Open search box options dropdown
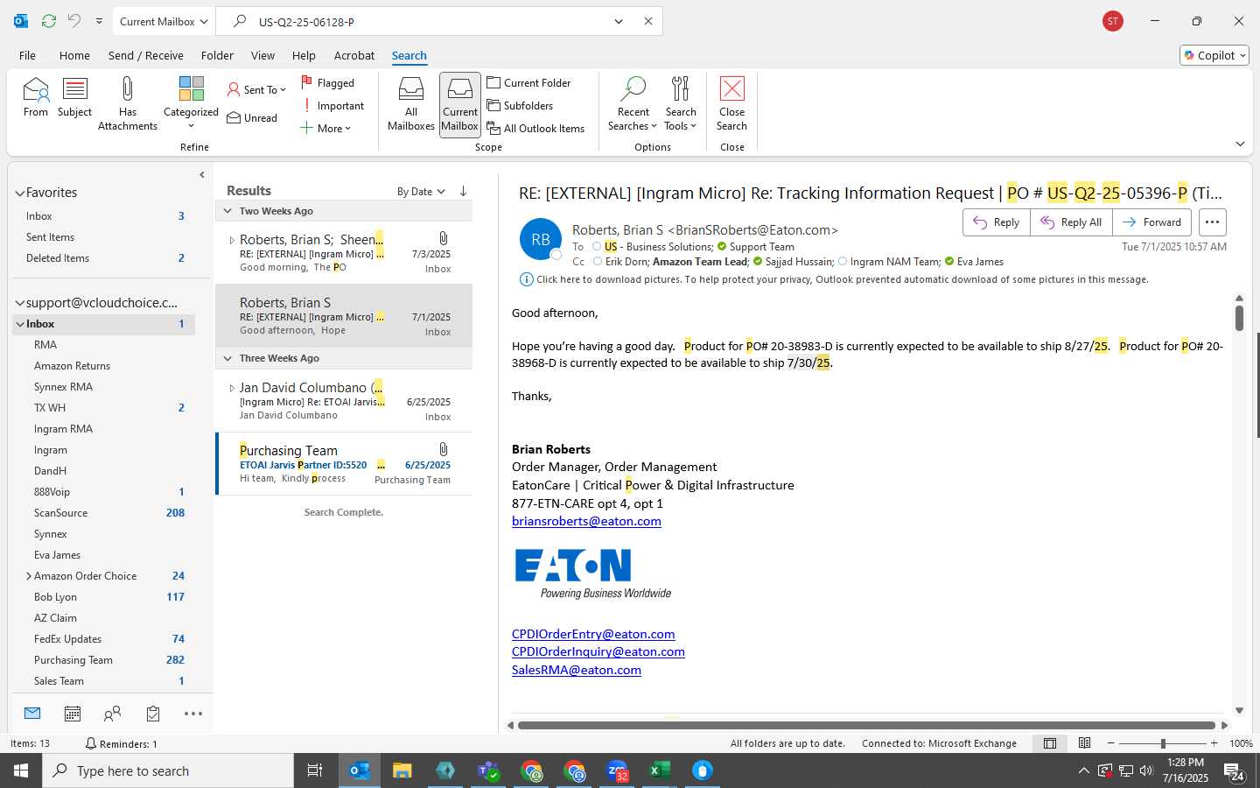This screenshot has height=788, width=1260. 619,21
